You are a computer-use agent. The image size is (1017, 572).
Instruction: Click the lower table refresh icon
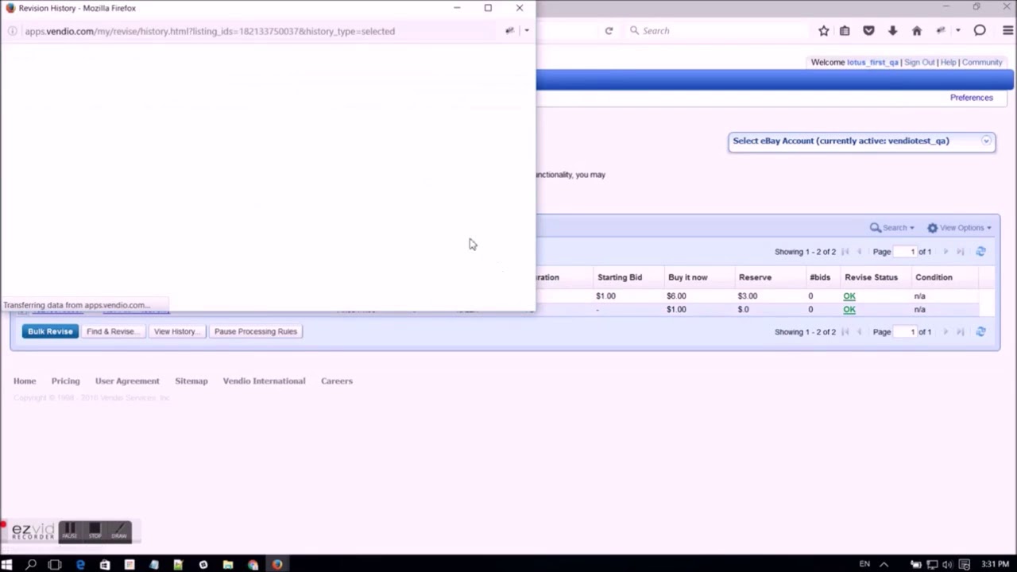980,331
